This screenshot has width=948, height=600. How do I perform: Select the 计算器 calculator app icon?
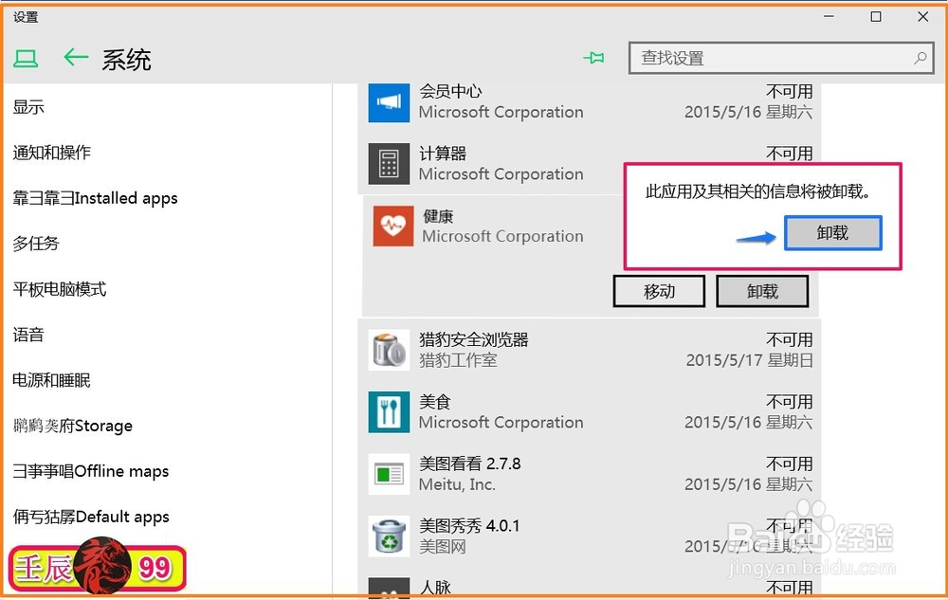tap(390, 163)
